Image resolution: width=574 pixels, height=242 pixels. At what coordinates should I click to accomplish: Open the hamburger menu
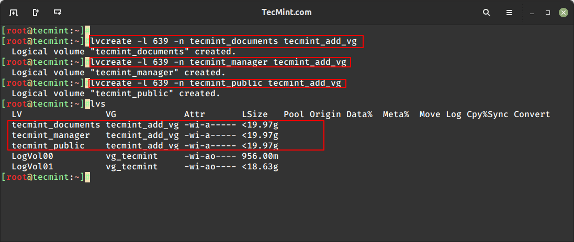click(509, 12)
